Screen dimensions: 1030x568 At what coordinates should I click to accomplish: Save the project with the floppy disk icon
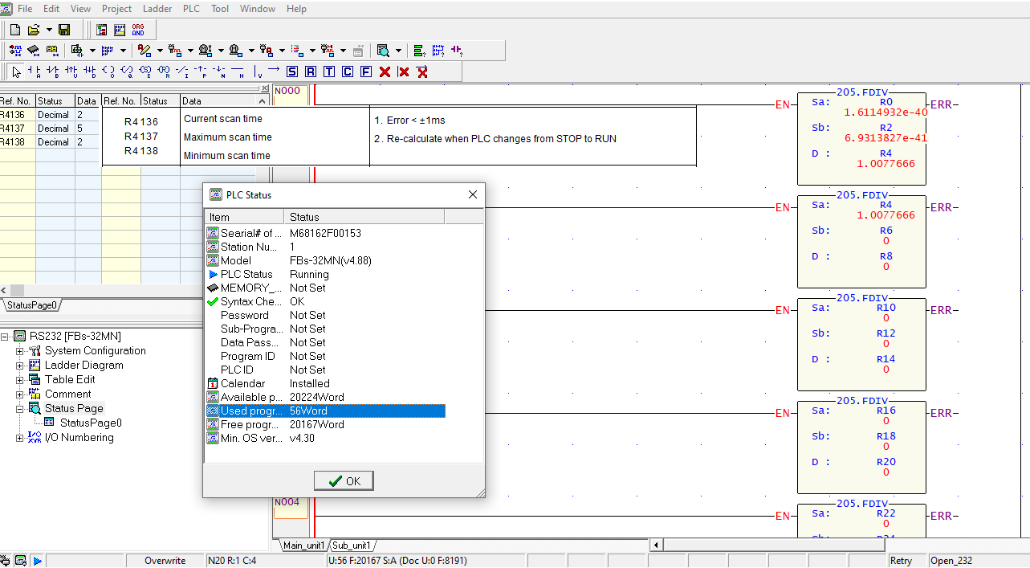(x=64, y=30)
